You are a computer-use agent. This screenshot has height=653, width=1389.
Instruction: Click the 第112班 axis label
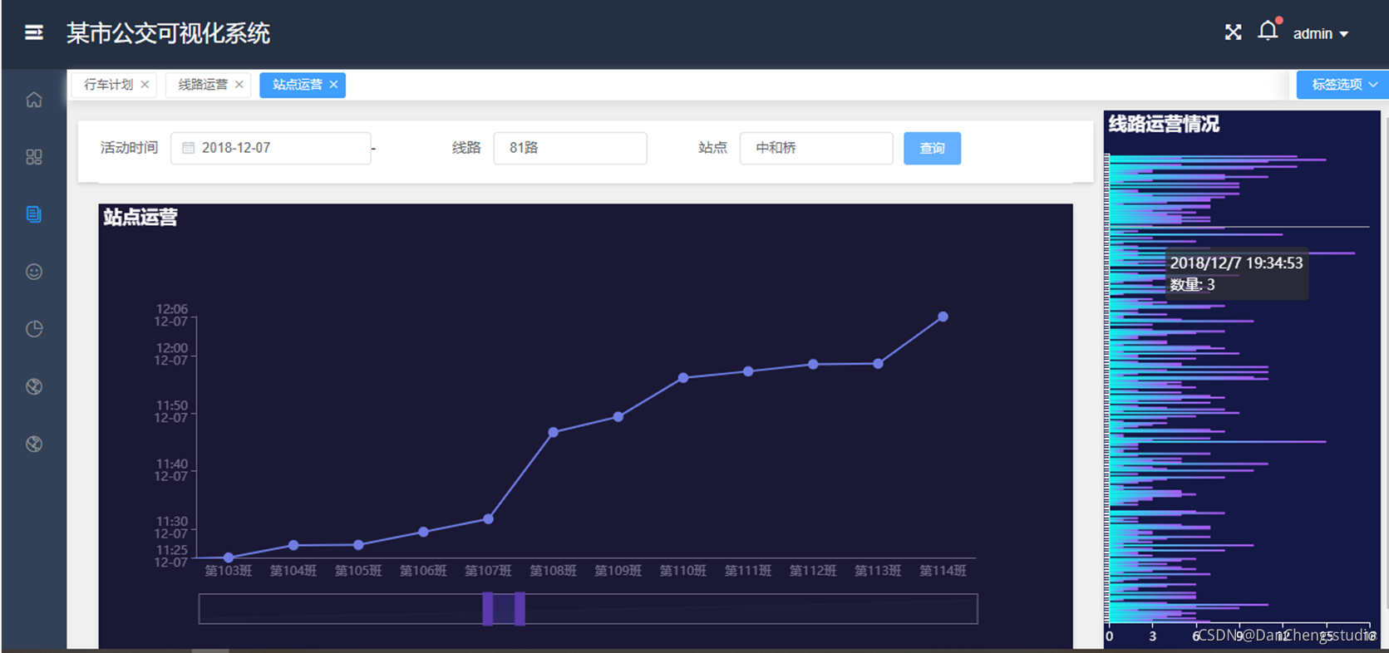(x=813, y=571)
